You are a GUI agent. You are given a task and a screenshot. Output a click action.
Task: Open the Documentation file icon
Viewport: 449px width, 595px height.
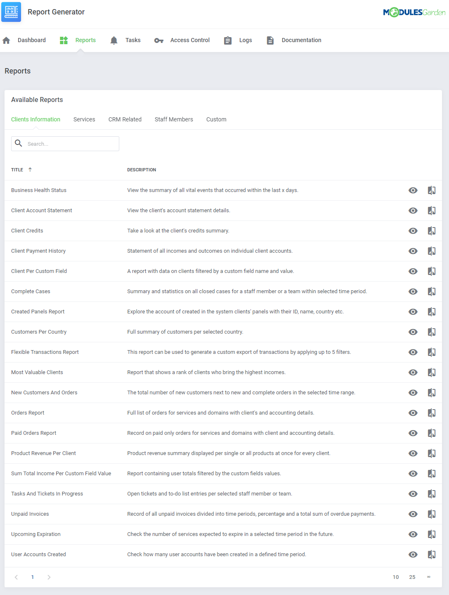click(270, 40)
